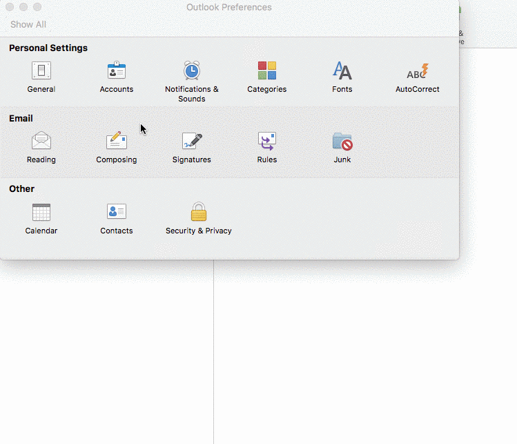This screenshot has width=517, height=444.
Task: Open Contacts preferences
Action: pos(117,218)
